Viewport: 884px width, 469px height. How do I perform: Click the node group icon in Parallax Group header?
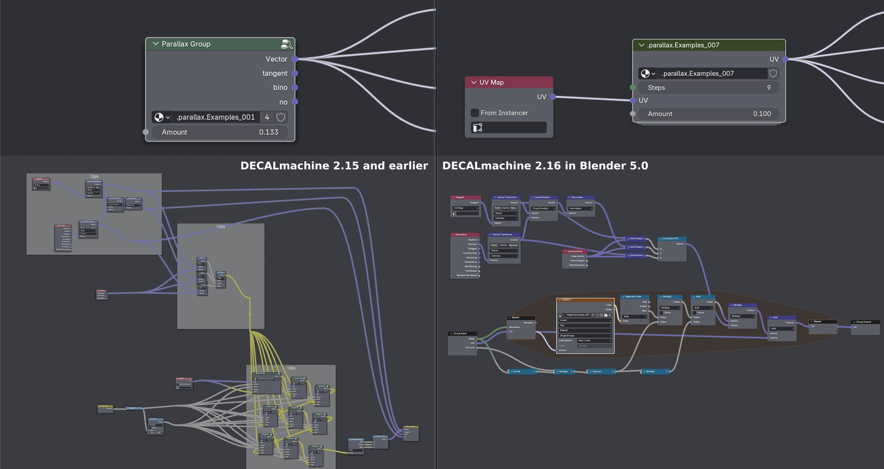tap(286, 44)
